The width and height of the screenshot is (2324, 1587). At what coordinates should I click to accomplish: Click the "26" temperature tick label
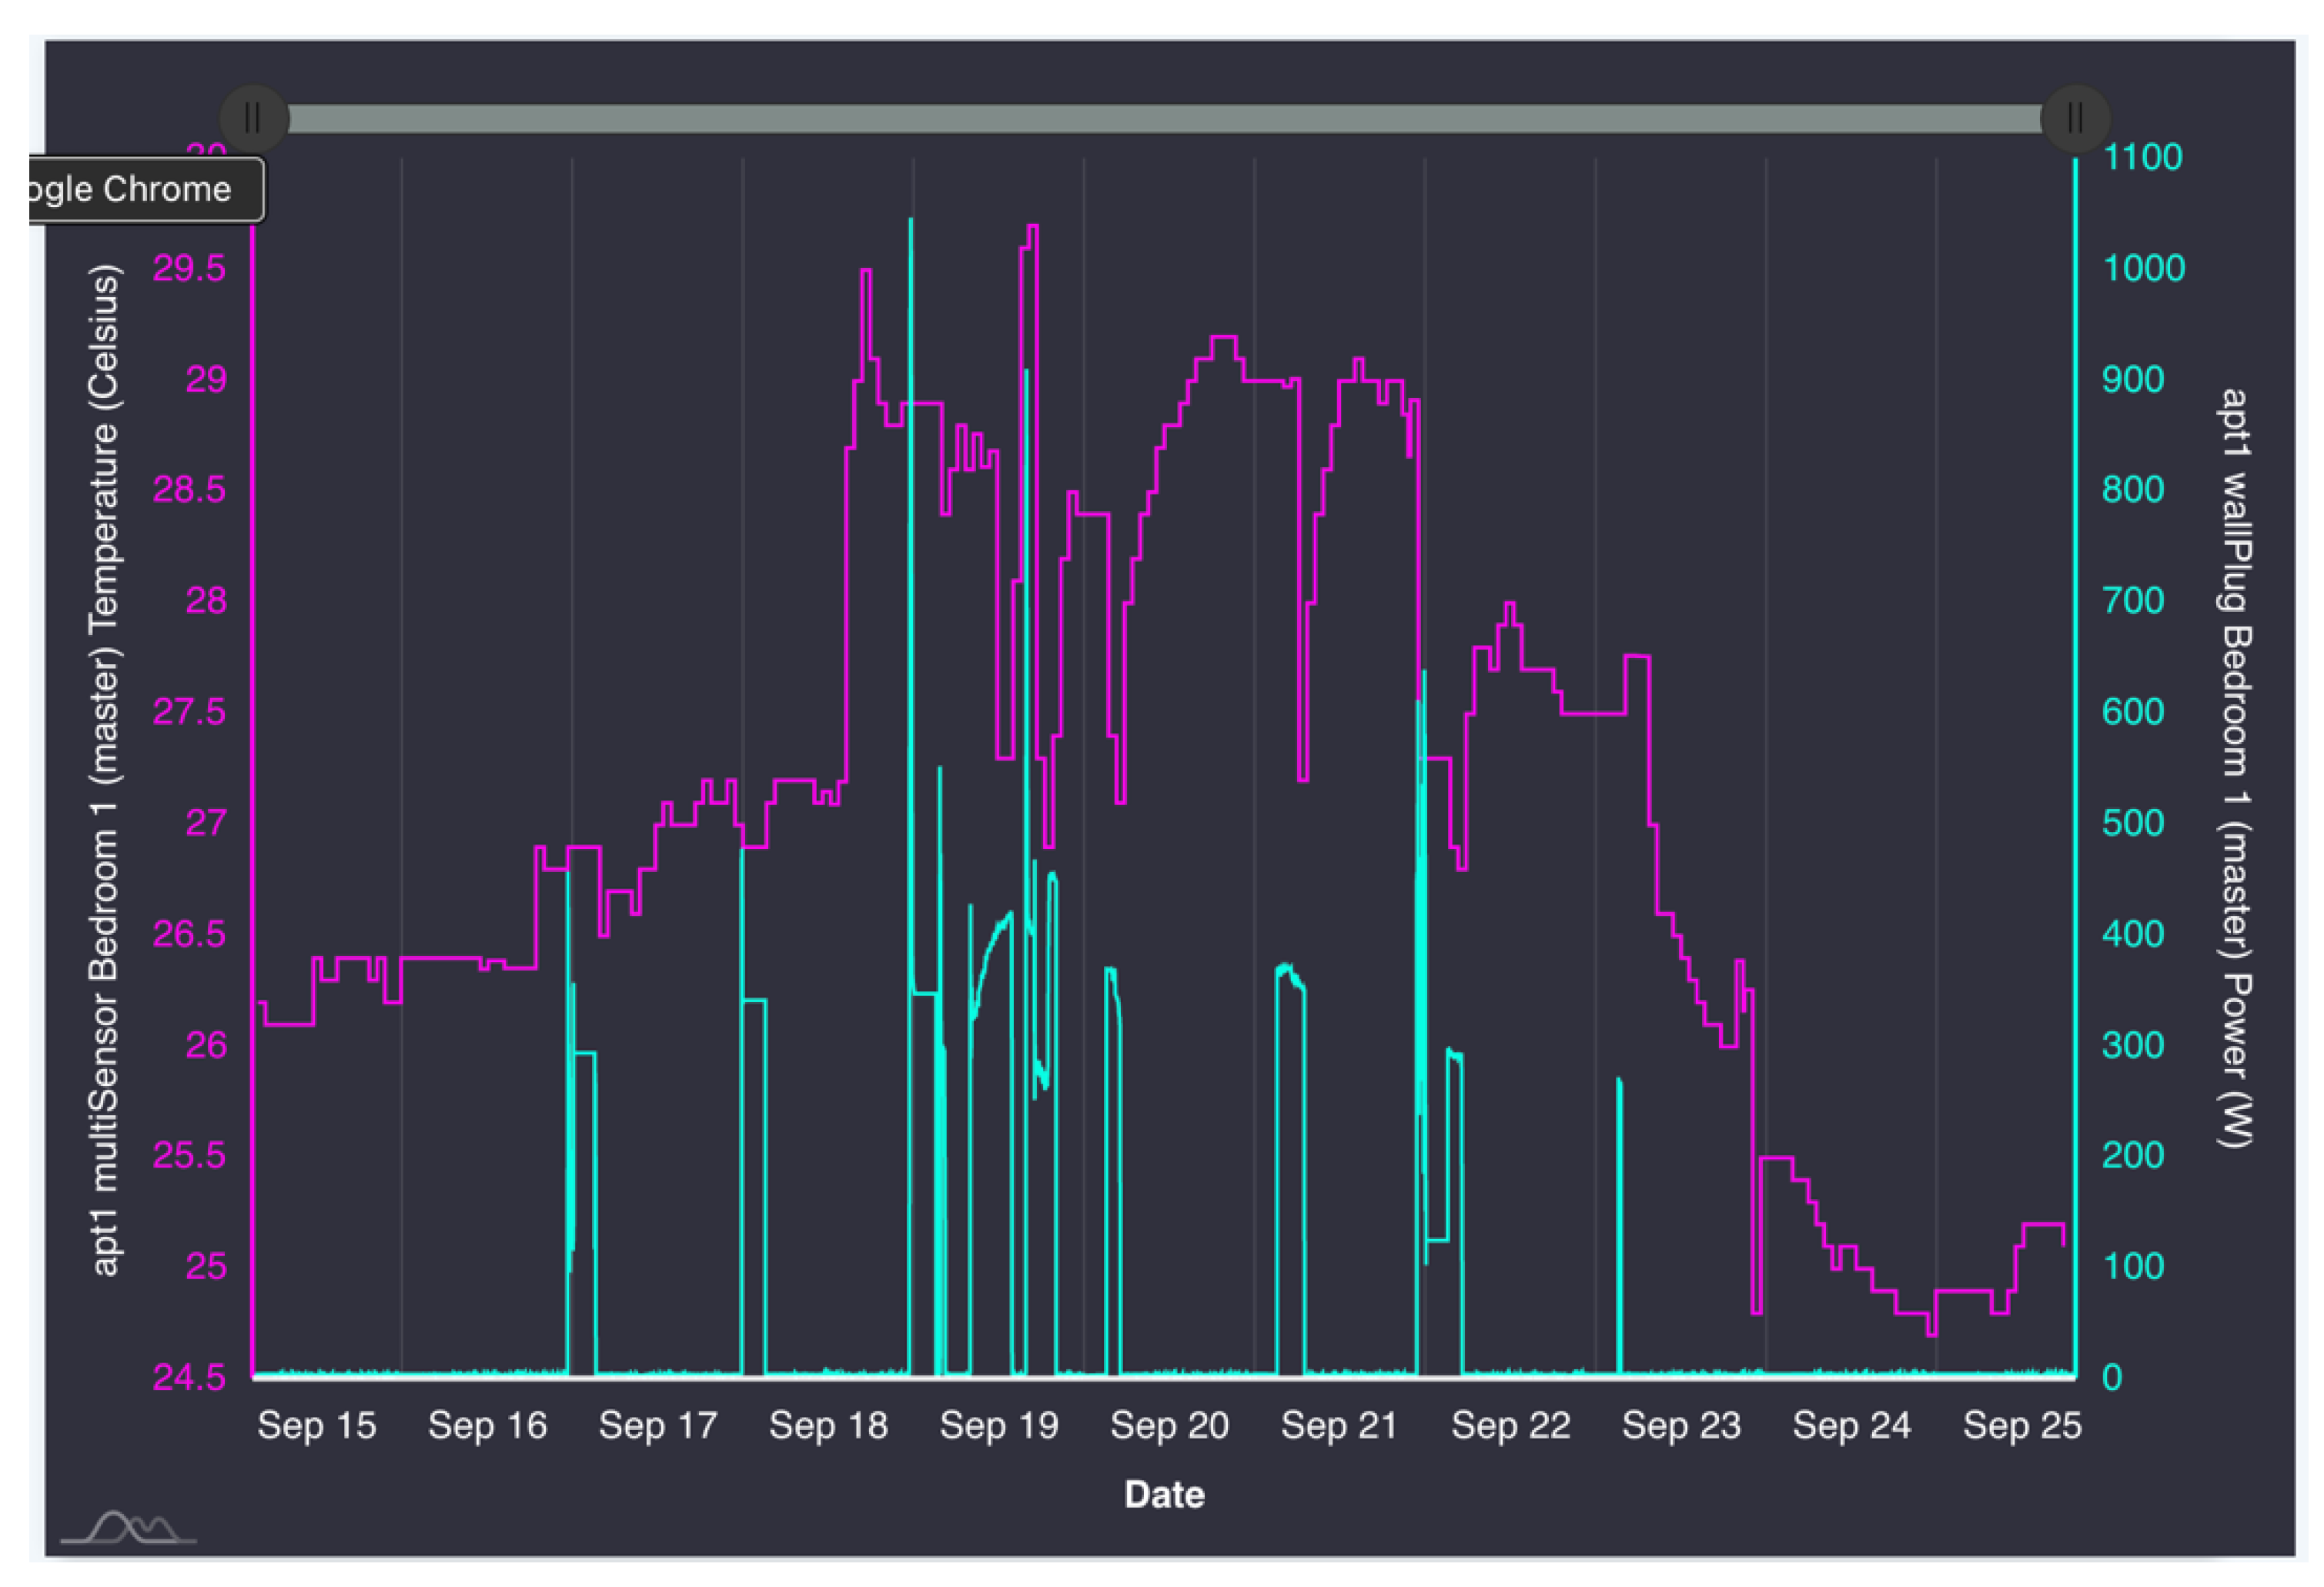click(207, 1045)
